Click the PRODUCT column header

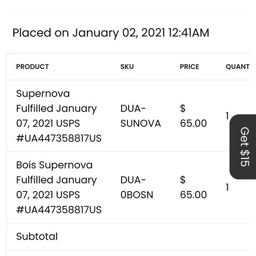[33, 67]
